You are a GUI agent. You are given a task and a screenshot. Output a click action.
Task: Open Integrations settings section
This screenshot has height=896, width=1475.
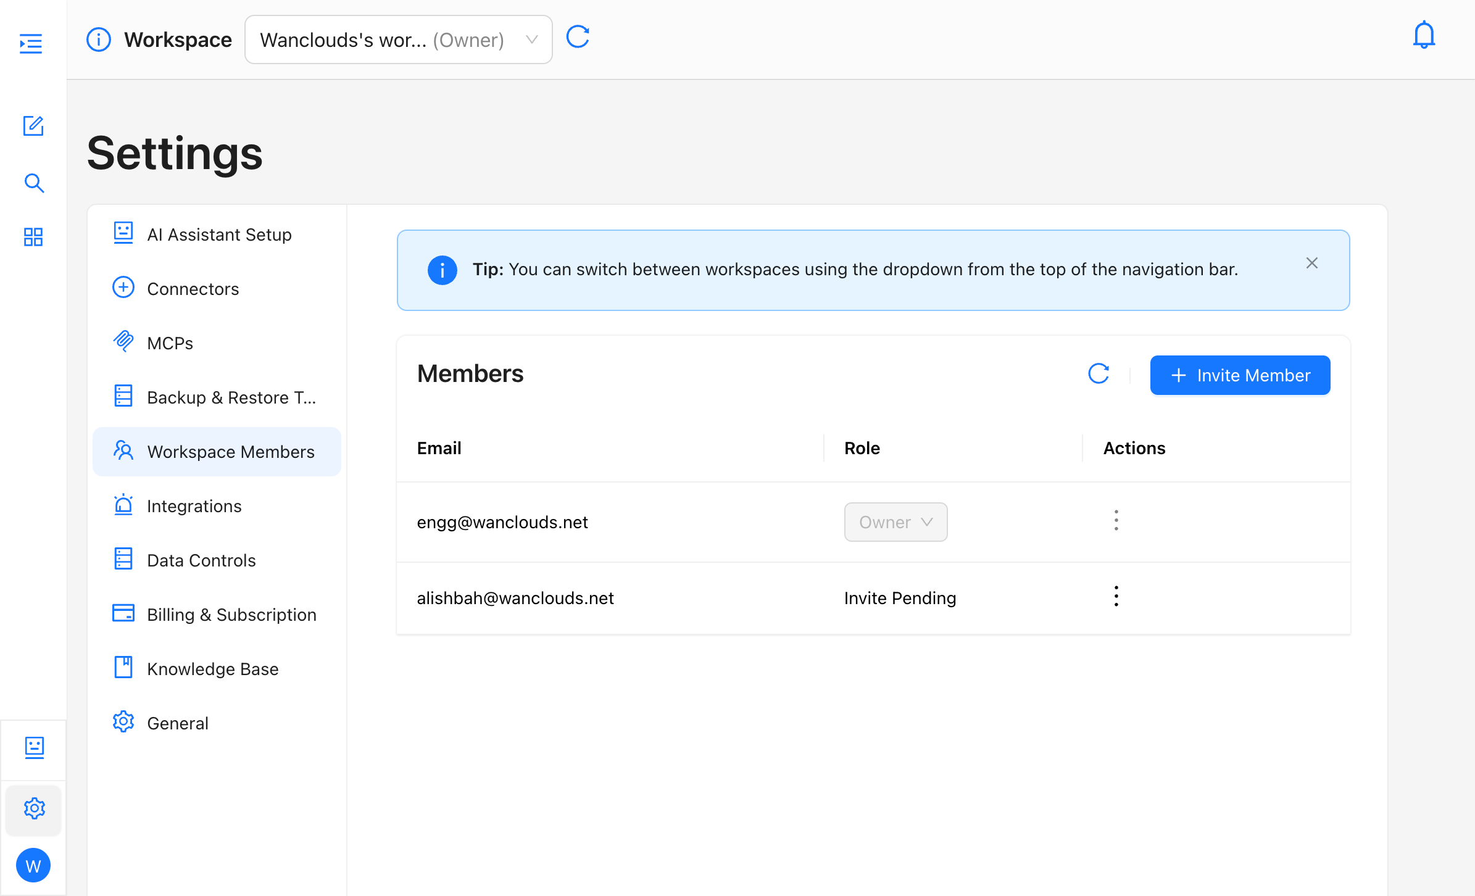coord(217,506)
